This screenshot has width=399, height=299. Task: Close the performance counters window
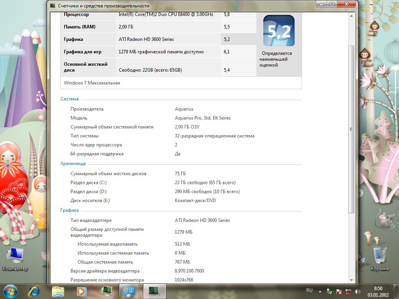346,4
